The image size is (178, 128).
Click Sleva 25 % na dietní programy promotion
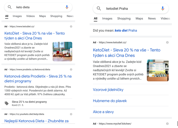[29, 102]
